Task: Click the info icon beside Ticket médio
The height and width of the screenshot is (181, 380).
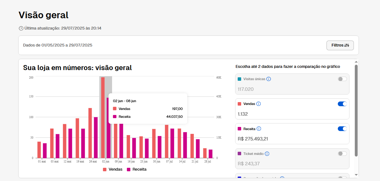Action: tap(267, 154)
